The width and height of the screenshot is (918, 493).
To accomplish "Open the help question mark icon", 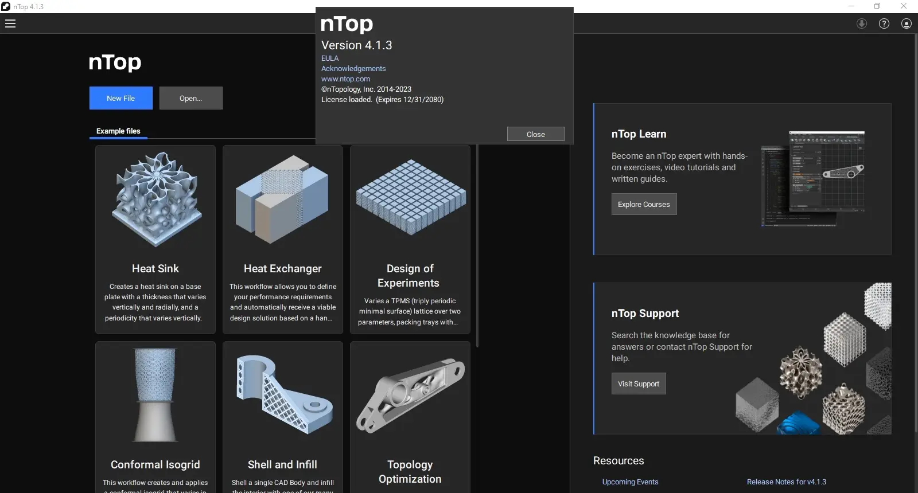I will (x=884, y=24).
